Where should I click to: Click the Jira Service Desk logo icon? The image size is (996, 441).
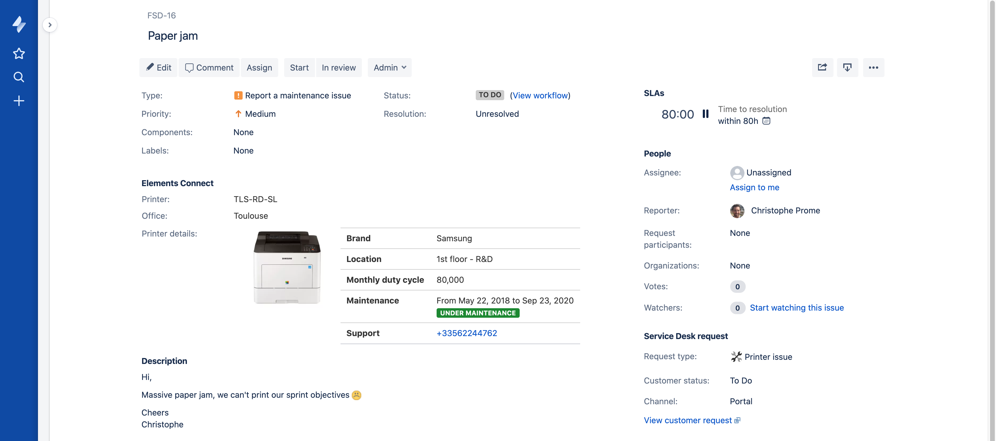pos(19,24)
